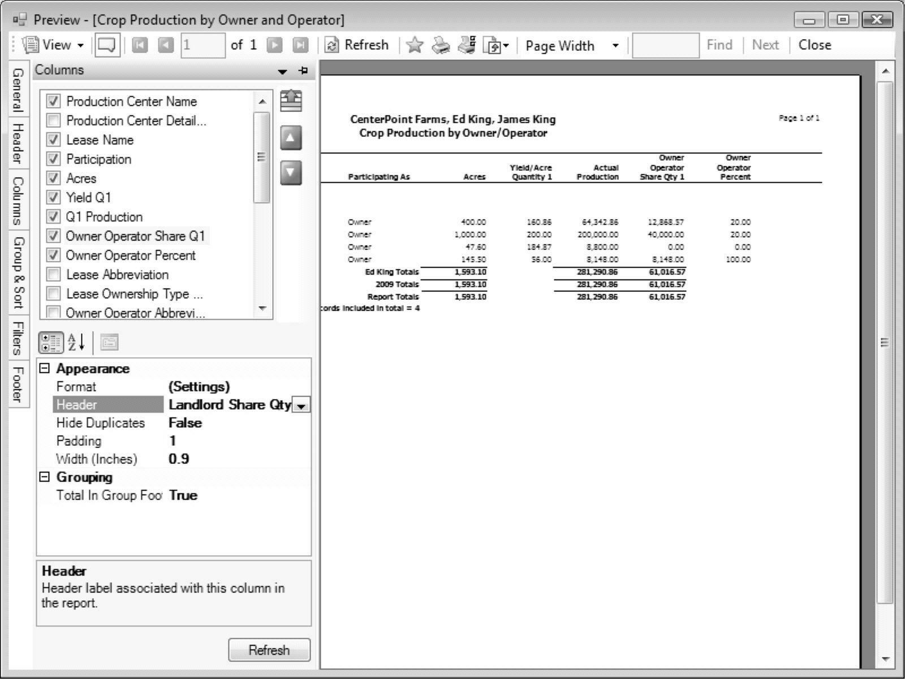The width and height of the screenshot is (905, 679).
Task: Click the toolbar Refresh button
Action: pos(357,45)
